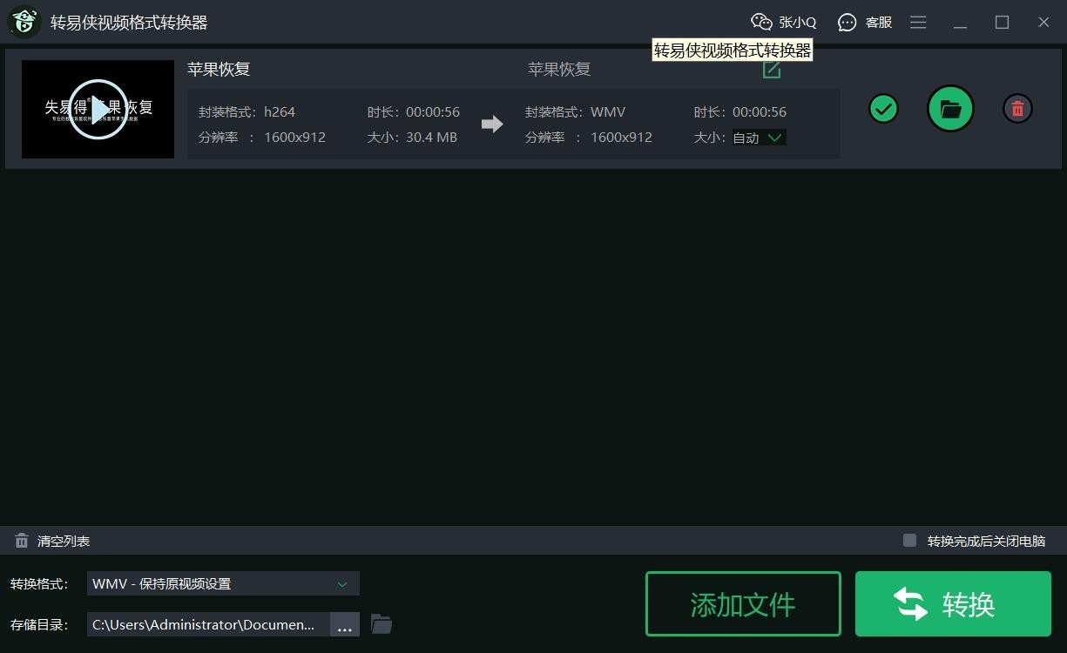Click the source size 30.4 MB

coord(431,138)
